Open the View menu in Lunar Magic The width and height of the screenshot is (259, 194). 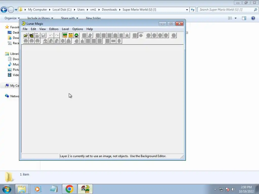pos(42,29)
